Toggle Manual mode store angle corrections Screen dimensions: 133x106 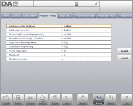59,38
